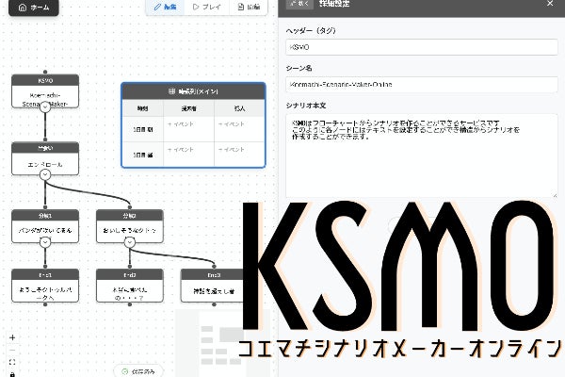Click the bottom connection handle of End2 node
The width and height of the screenshot is (565, 377).
point(130,304)
